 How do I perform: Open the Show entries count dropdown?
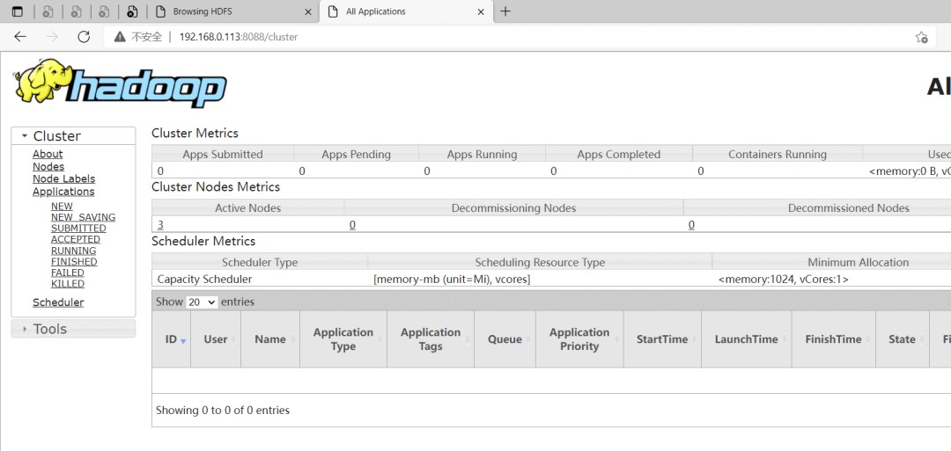202,302
